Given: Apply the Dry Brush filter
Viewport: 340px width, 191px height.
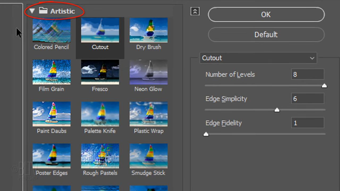Looking at the screenshot, I should (148, 30).
